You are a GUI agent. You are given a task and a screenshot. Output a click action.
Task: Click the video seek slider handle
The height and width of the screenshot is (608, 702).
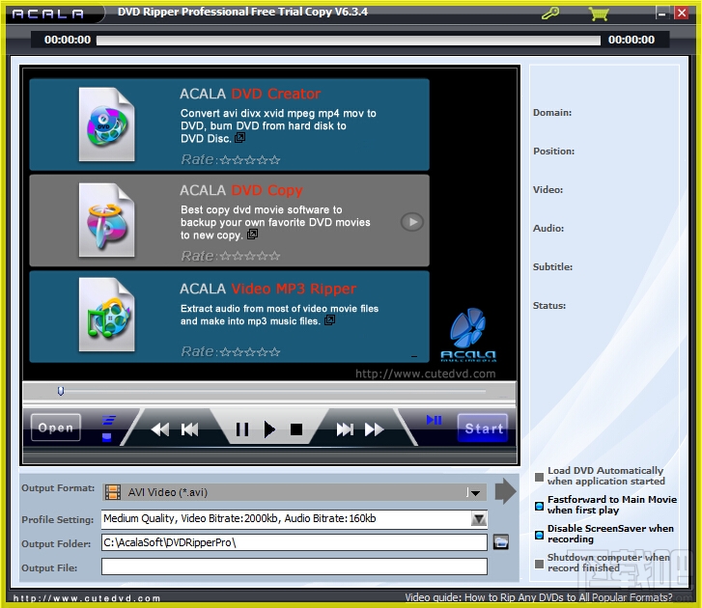(x=61, y=392)
